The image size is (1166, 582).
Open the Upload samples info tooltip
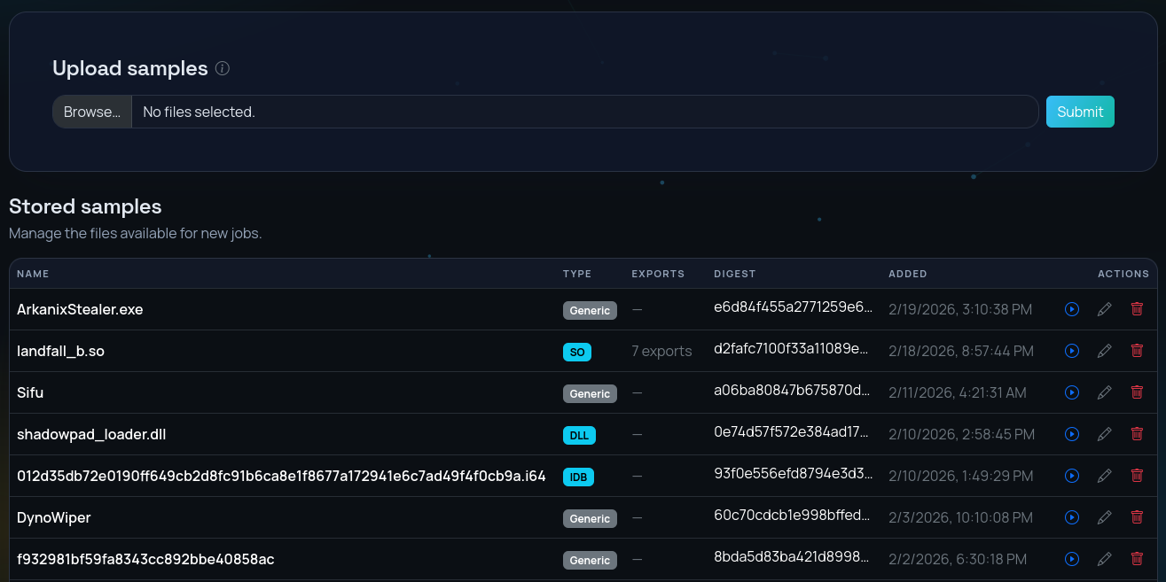point(223,68)
